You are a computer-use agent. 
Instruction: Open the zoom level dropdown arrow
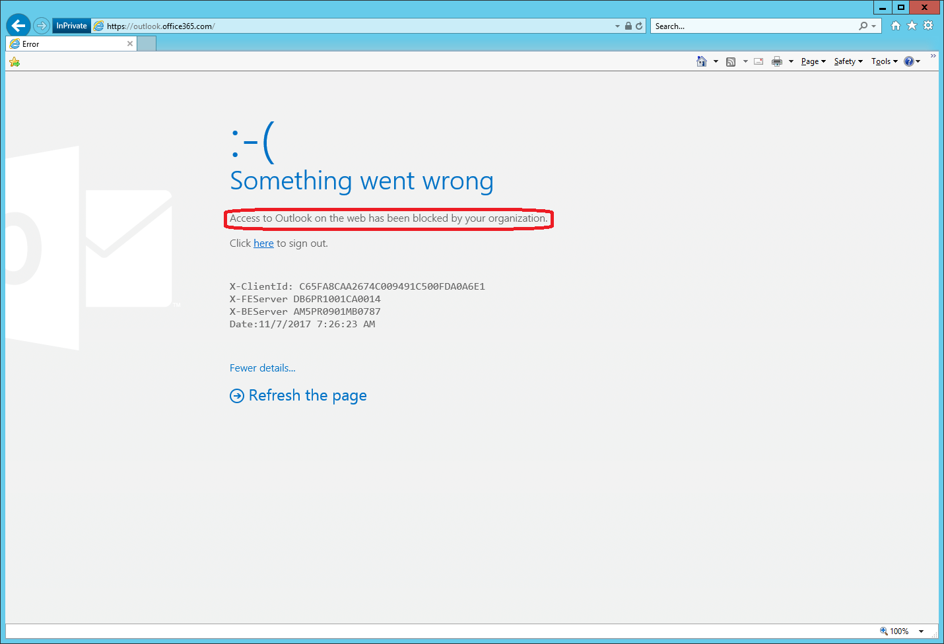pyautogui.click(x=922, y=631)
